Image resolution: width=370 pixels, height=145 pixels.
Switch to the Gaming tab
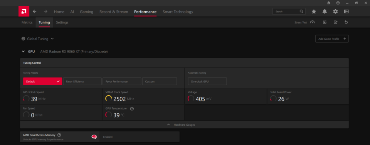tap(87, 12)
